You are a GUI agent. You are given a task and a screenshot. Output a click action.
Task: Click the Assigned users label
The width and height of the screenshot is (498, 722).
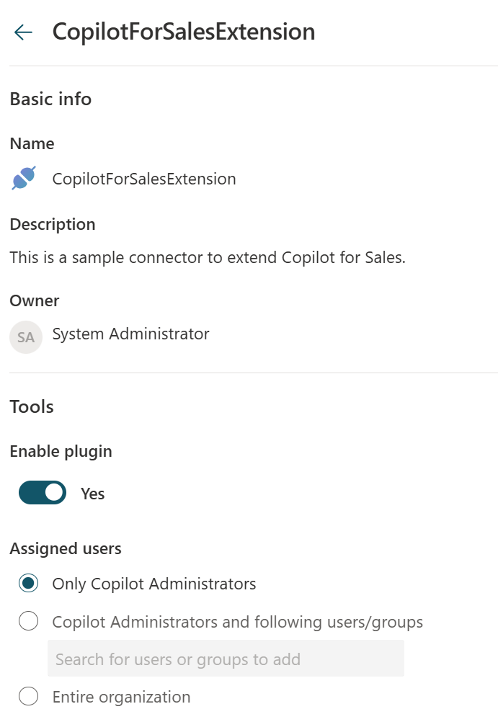pos(66,549)
